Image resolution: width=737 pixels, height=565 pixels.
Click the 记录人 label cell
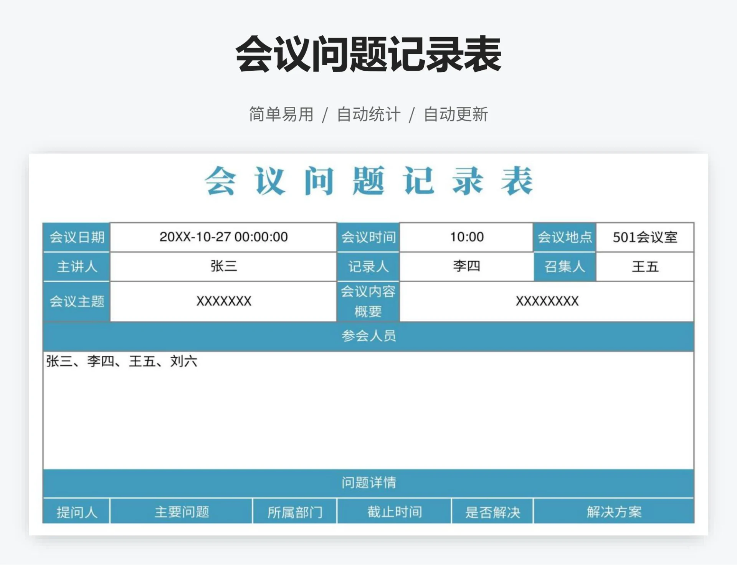tap(368, 267)
